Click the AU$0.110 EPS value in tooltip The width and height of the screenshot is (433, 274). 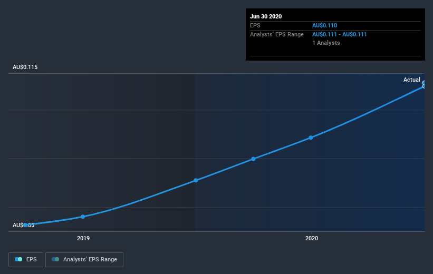pos(324,25)
